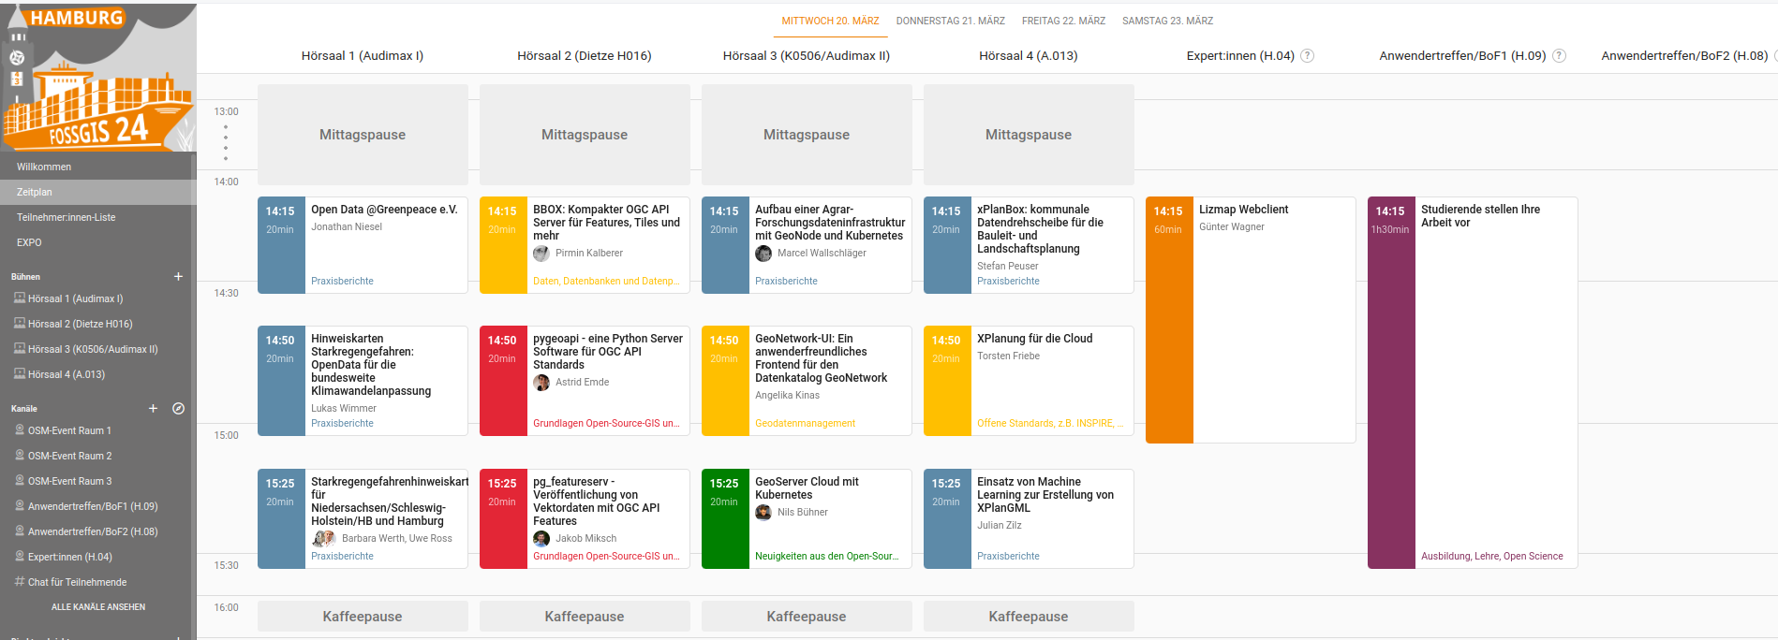Click Nils Bühner's speaker avatar

tap(763, 513)
